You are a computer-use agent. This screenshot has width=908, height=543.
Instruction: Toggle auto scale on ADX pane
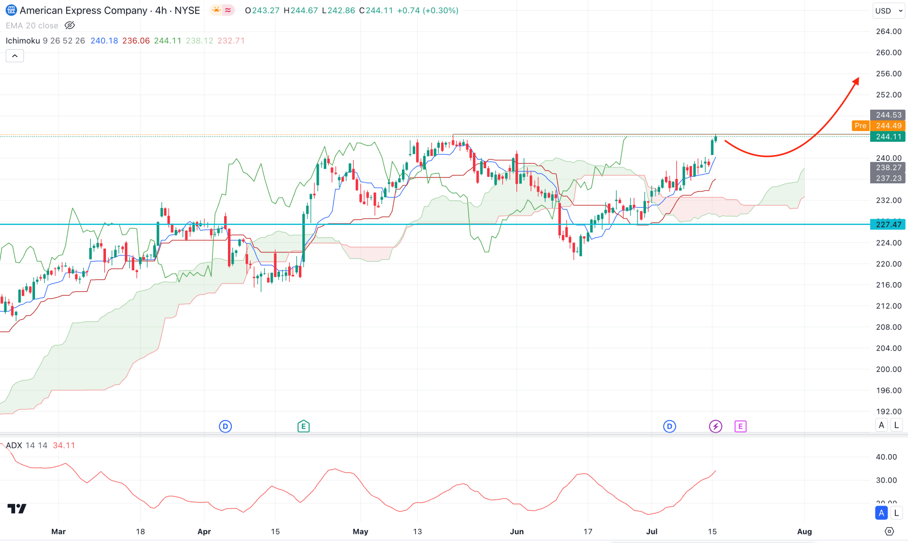coord(882,513)
